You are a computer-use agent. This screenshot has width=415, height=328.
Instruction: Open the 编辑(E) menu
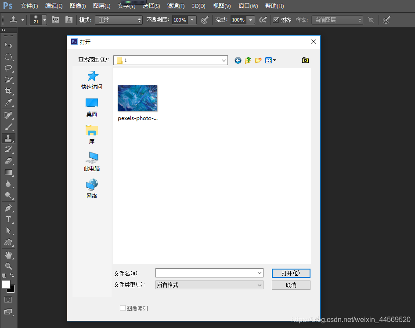pos(54,6)
